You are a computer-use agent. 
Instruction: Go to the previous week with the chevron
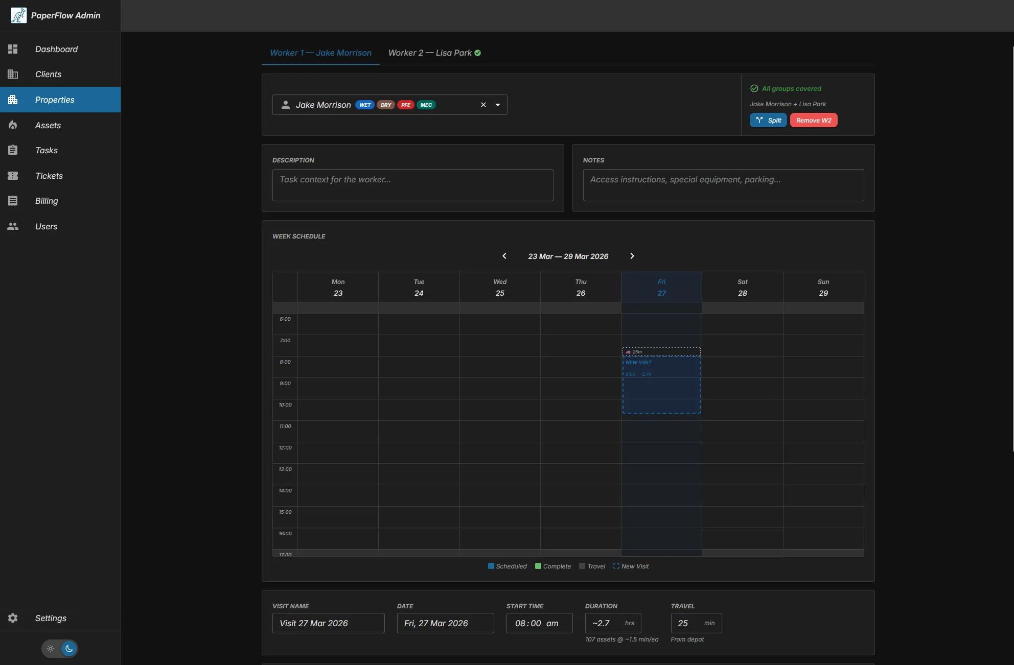point(504,256)
